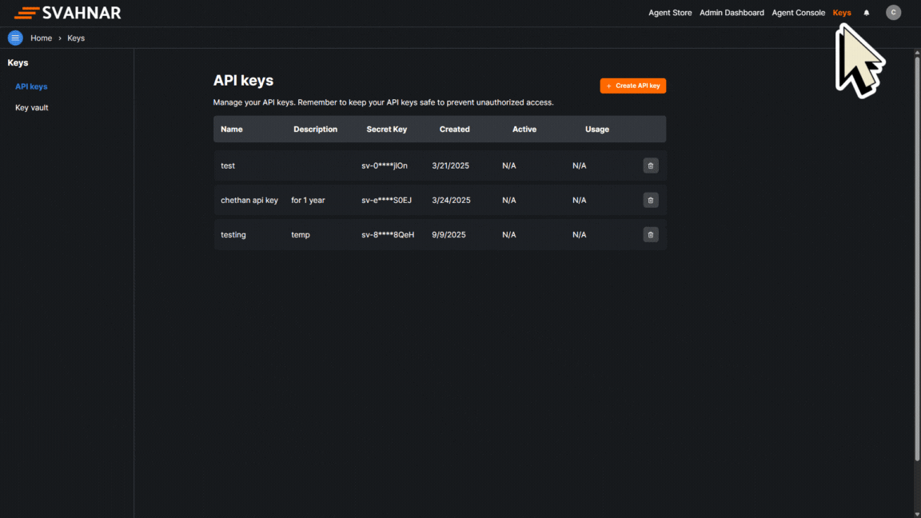Click Home in the breadcrumb
Screen dimensions: 921x518
tap(41, 38)
